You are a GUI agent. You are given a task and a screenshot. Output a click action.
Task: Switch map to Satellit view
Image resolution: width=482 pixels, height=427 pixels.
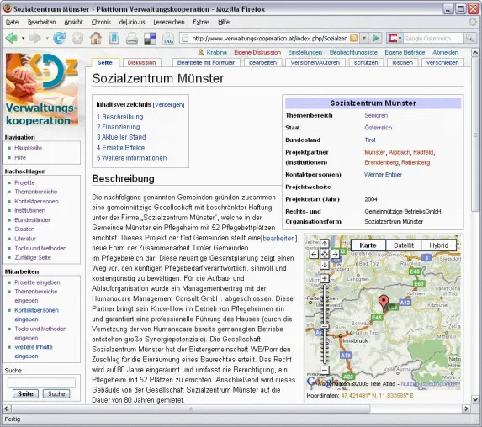tap(403, 245)
